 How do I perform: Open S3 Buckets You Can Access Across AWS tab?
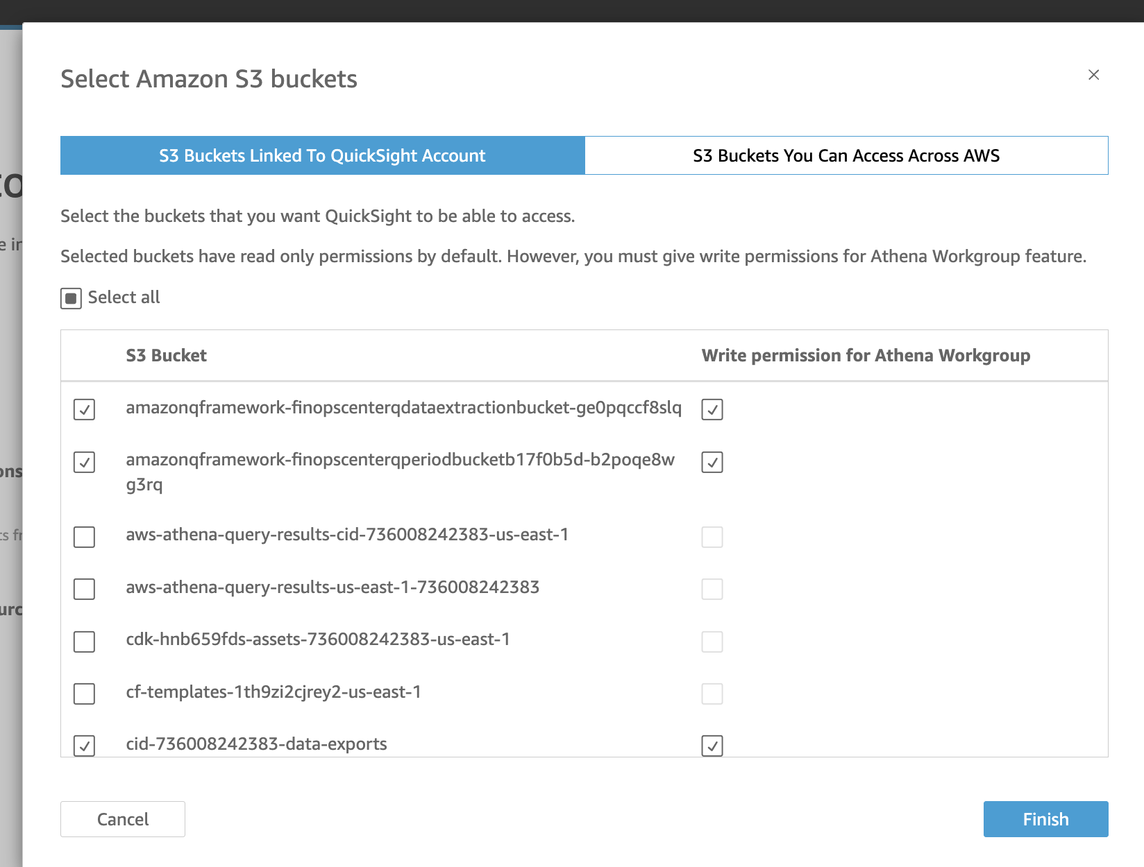846,155
